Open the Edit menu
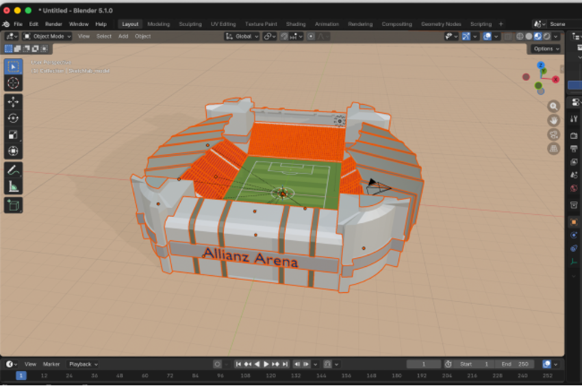The image size is (582, 386). (x=34, y=24)
